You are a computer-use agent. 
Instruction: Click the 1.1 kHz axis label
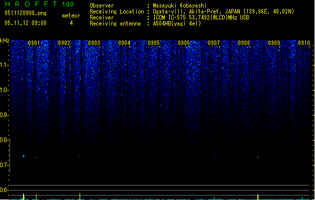(x=5, y=65)
